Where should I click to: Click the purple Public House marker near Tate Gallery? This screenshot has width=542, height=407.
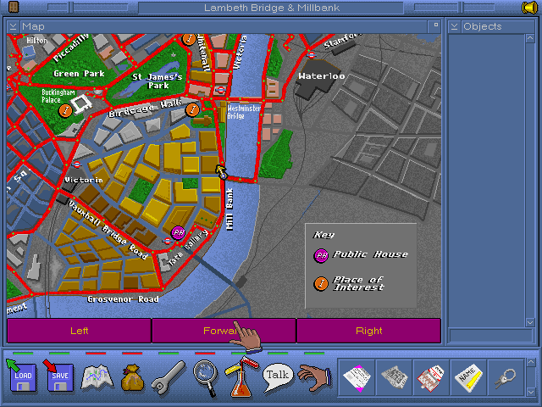[x=179, y=232]
